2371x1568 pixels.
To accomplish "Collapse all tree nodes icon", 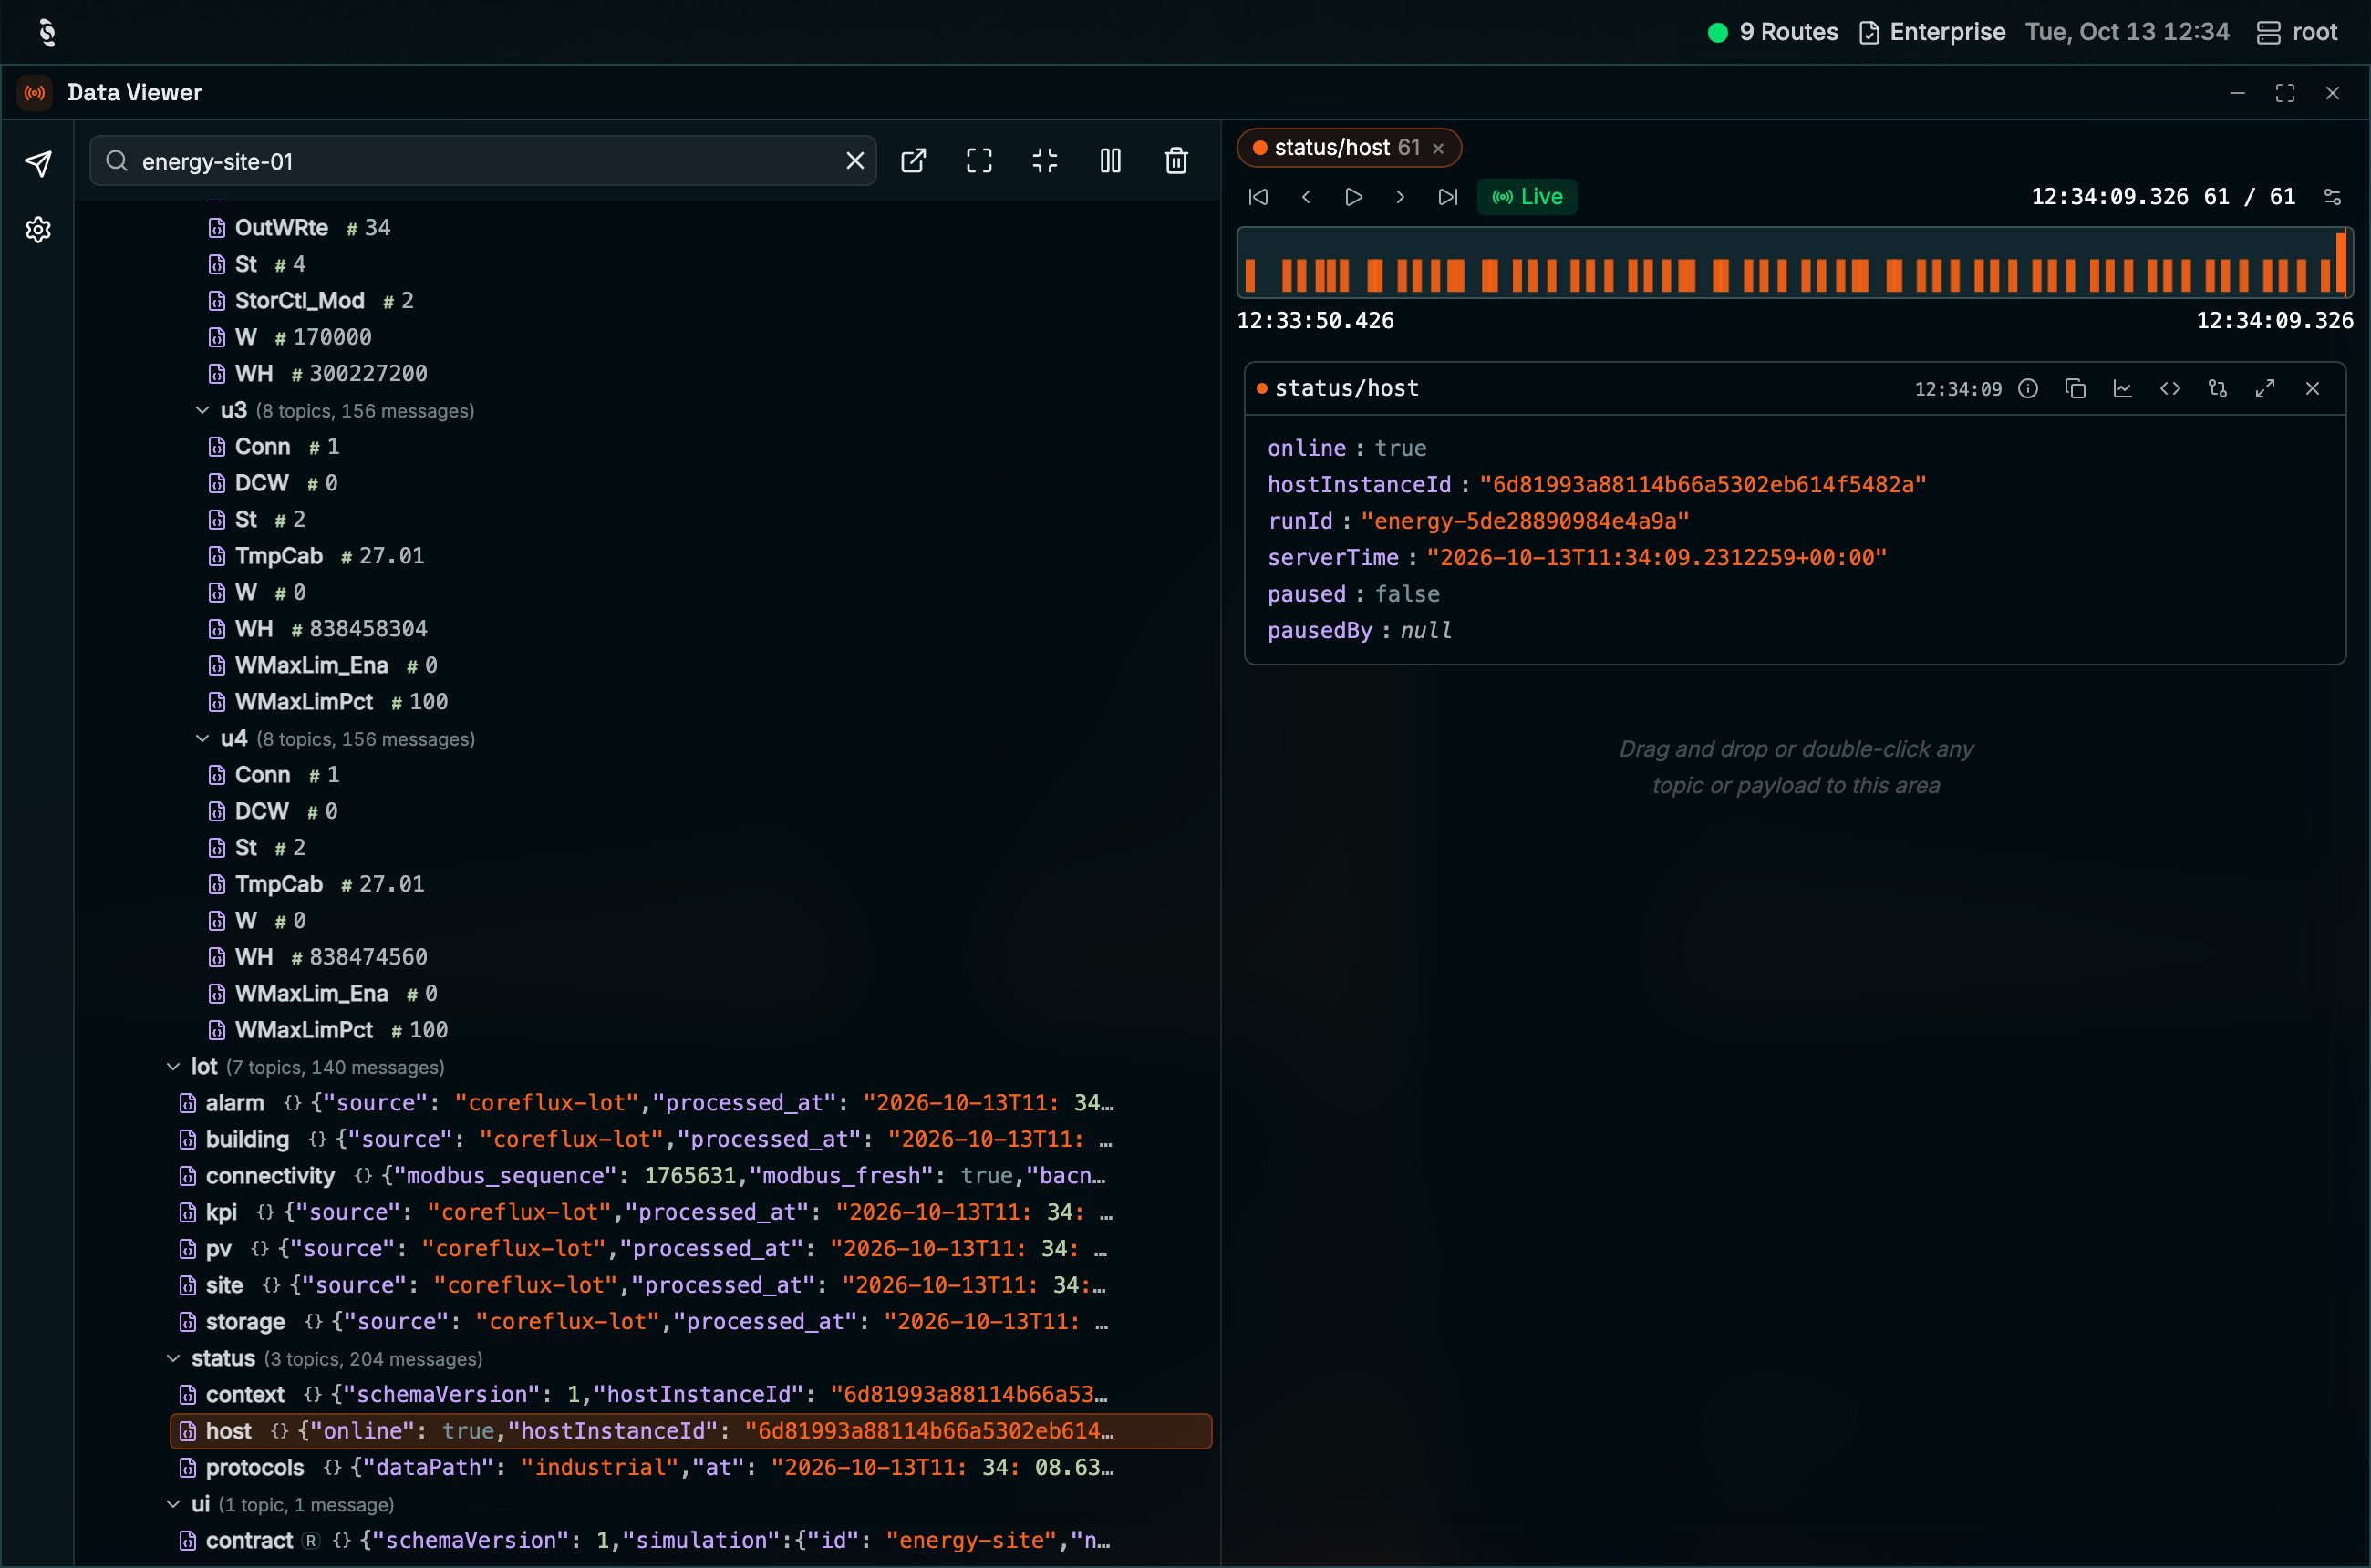I will pyautogui.click(x=1044, y=161).
